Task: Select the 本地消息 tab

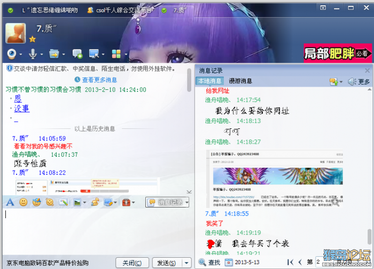Action: 209,81
